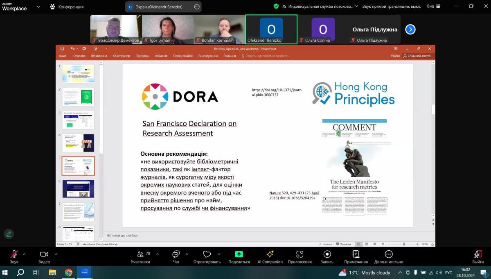Switch to the Конференция tab
Viewport: 491px width, 279px height.
(x=67, y=7)
